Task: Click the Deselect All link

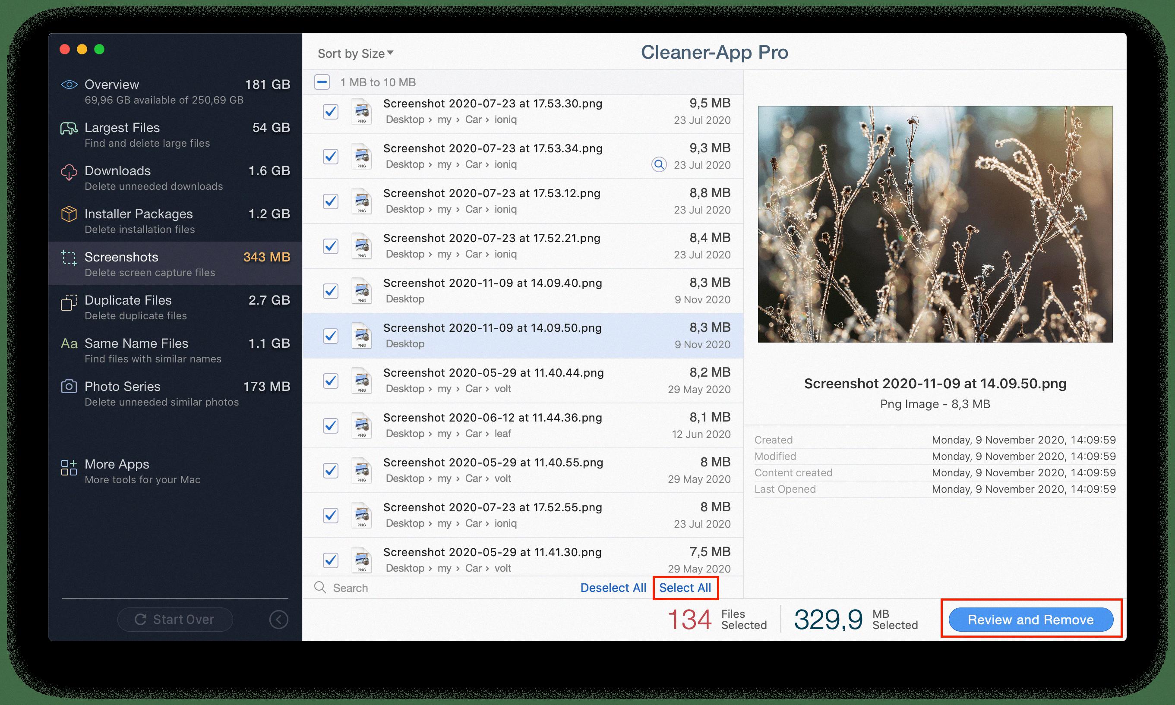Action: coord(613,588)
